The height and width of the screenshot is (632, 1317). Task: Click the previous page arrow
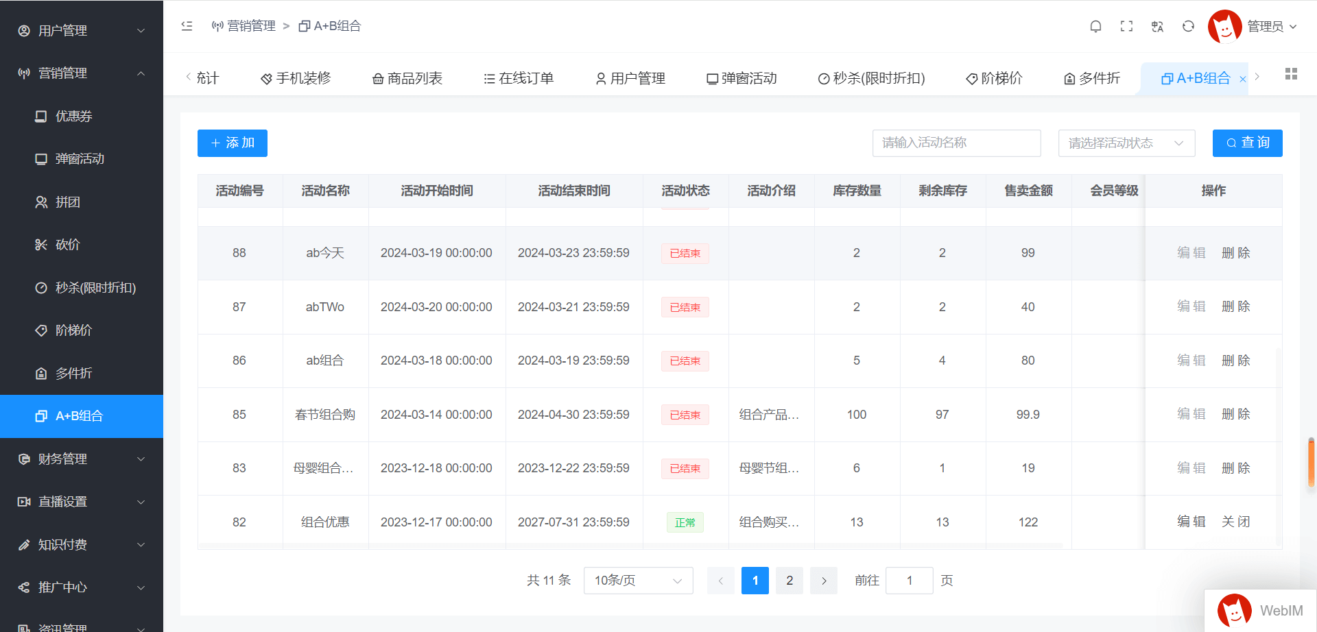pyautogui.click(x=721, y=581)
